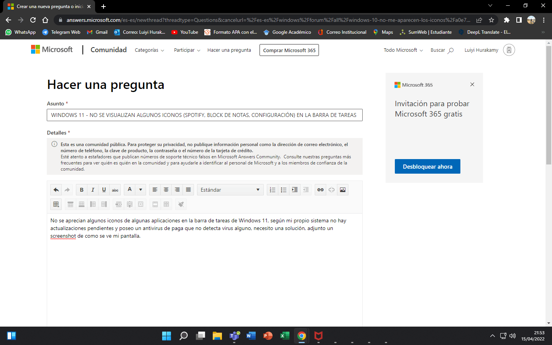Screen dimensions: 552x345
Task: Bookmark this page with the star
Action: [x=491, y=20]
